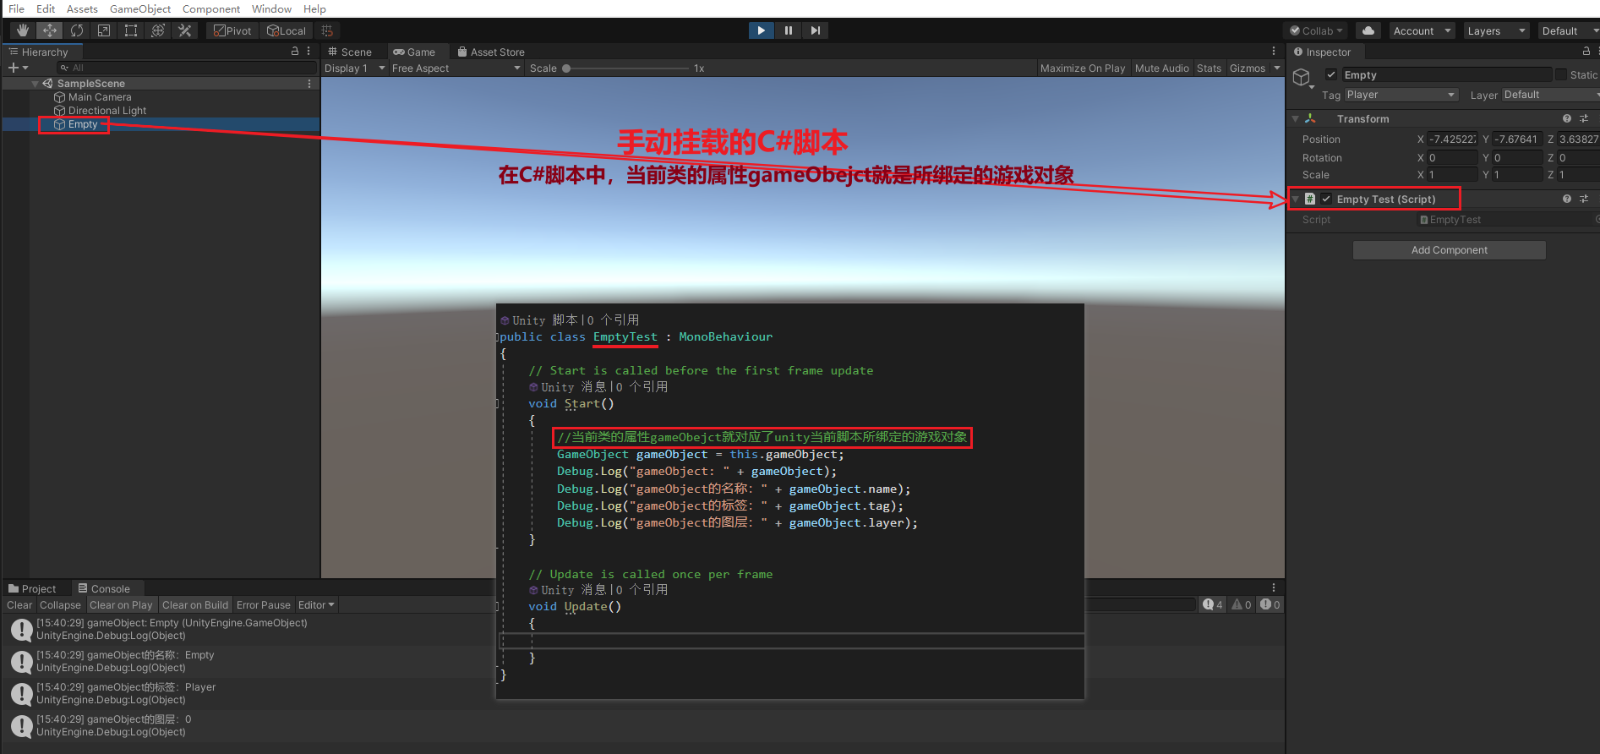1600x754 pixels.
Task: Click Clear in the Console
Action: coord(19,605)
